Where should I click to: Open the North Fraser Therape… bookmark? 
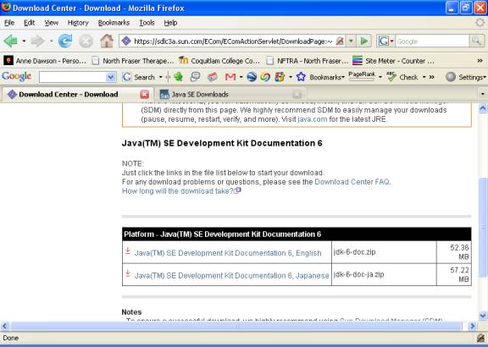coord(133,61)
